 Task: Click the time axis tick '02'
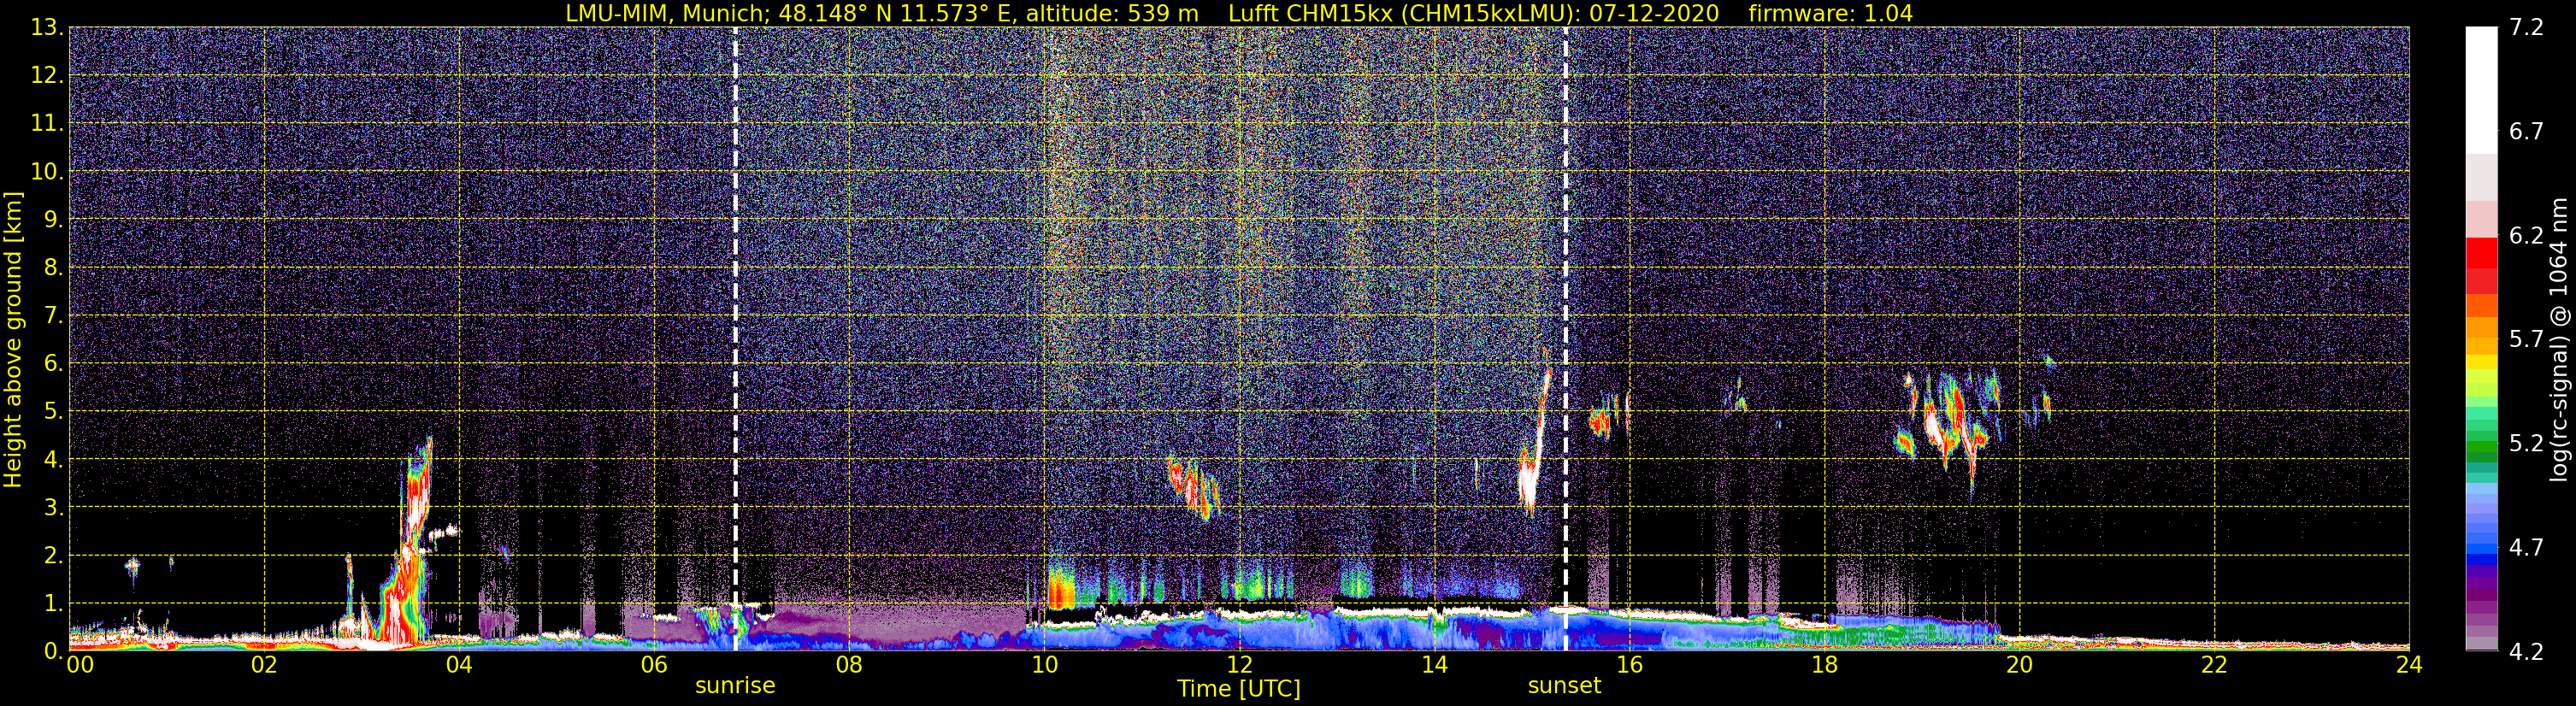click(264, 665)
